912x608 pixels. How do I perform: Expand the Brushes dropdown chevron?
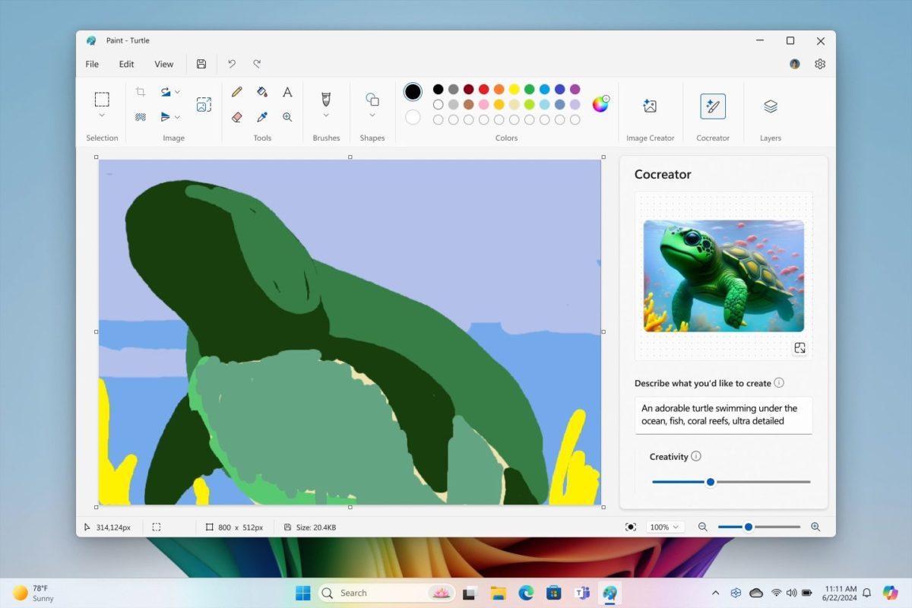[326, 116]
